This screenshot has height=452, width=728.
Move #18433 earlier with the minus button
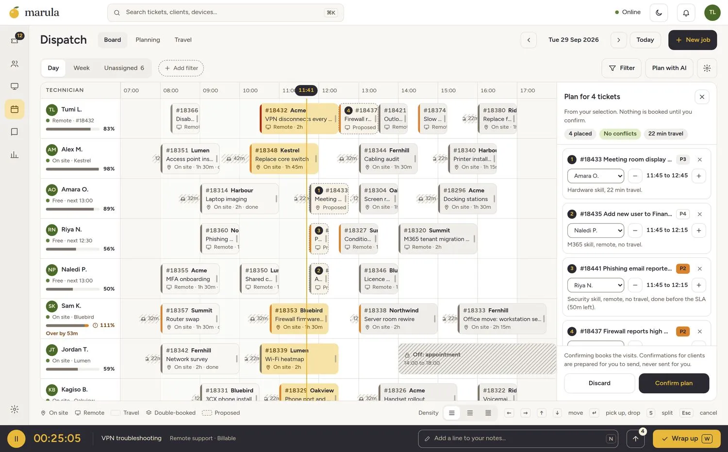[x=635, y=176]
